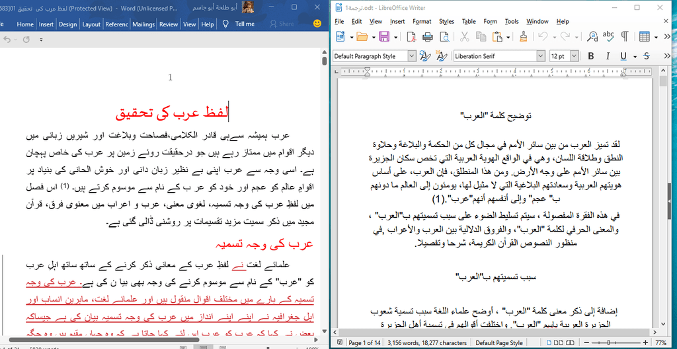Open the Underline style dropdown arrow
Image resolution: width=677 pixels, height=349 pixels.
coord(635,57)
